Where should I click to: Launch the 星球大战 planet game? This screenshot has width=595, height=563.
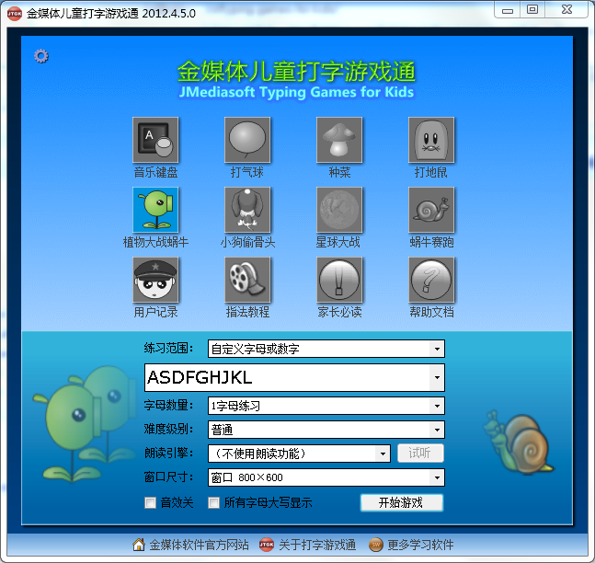[x=339, y=210]
